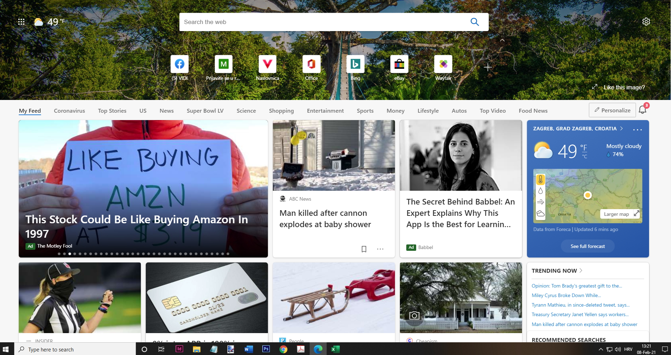The image size is (671, 355).
Task: Click the weather icon in the page header
Action: point(39,22)
